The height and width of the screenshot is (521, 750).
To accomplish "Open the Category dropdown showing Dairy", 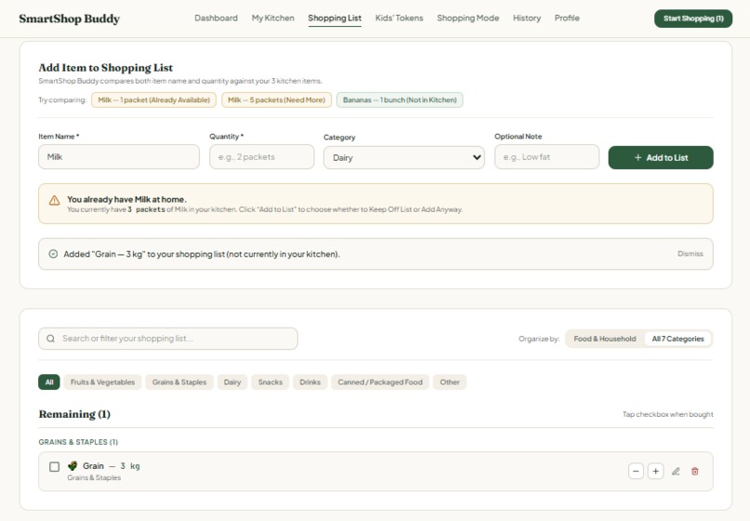I will click(x=404, y=157).
